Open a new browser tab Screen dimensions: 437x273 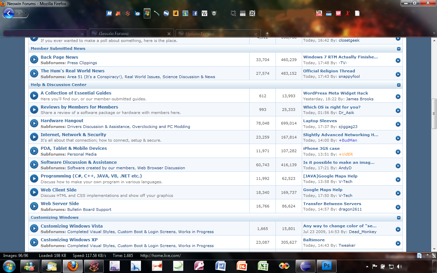(267, 33)
